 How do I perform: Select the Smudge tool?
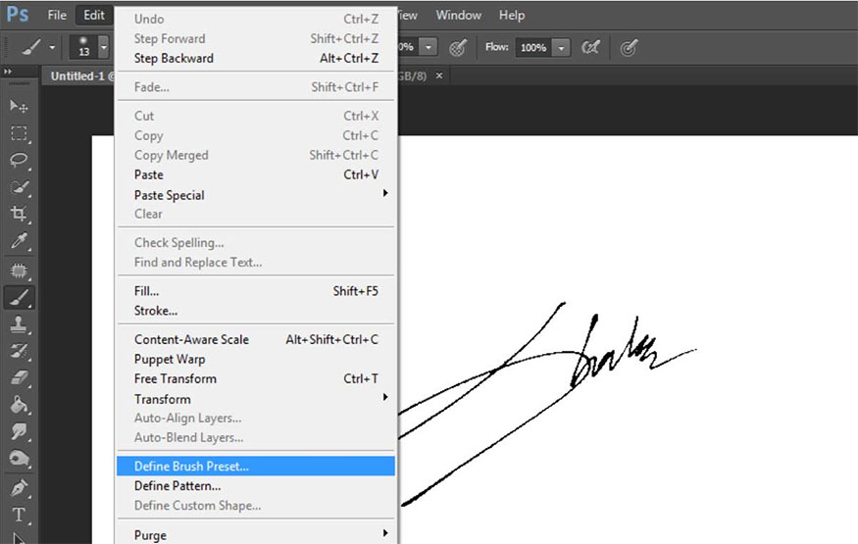point(19,432)
